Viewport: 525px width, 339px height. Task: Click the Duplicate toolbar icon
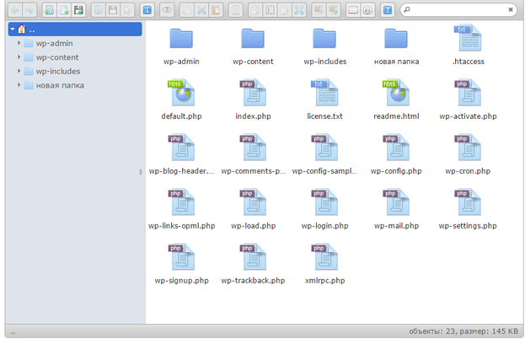pyautogui.click(x=255, y=10)
